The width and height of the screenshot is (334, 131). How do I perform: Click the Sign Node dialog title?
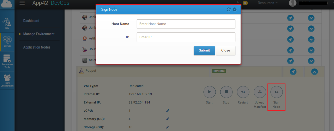coord(109,9)
